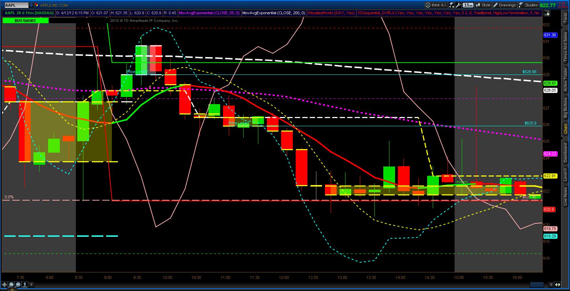The width and height of the screenshot is (570, 291).
Task: Open the Level II side tab
Action: [x=565, y=175]
